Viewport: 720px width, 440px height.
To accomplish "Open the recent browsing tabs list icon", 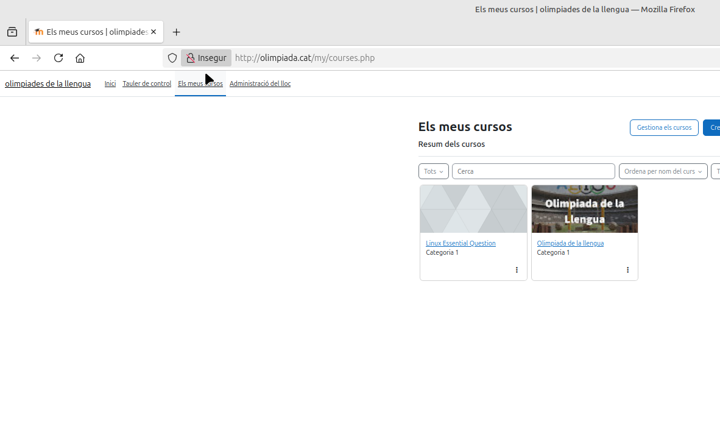I will 12,32.
